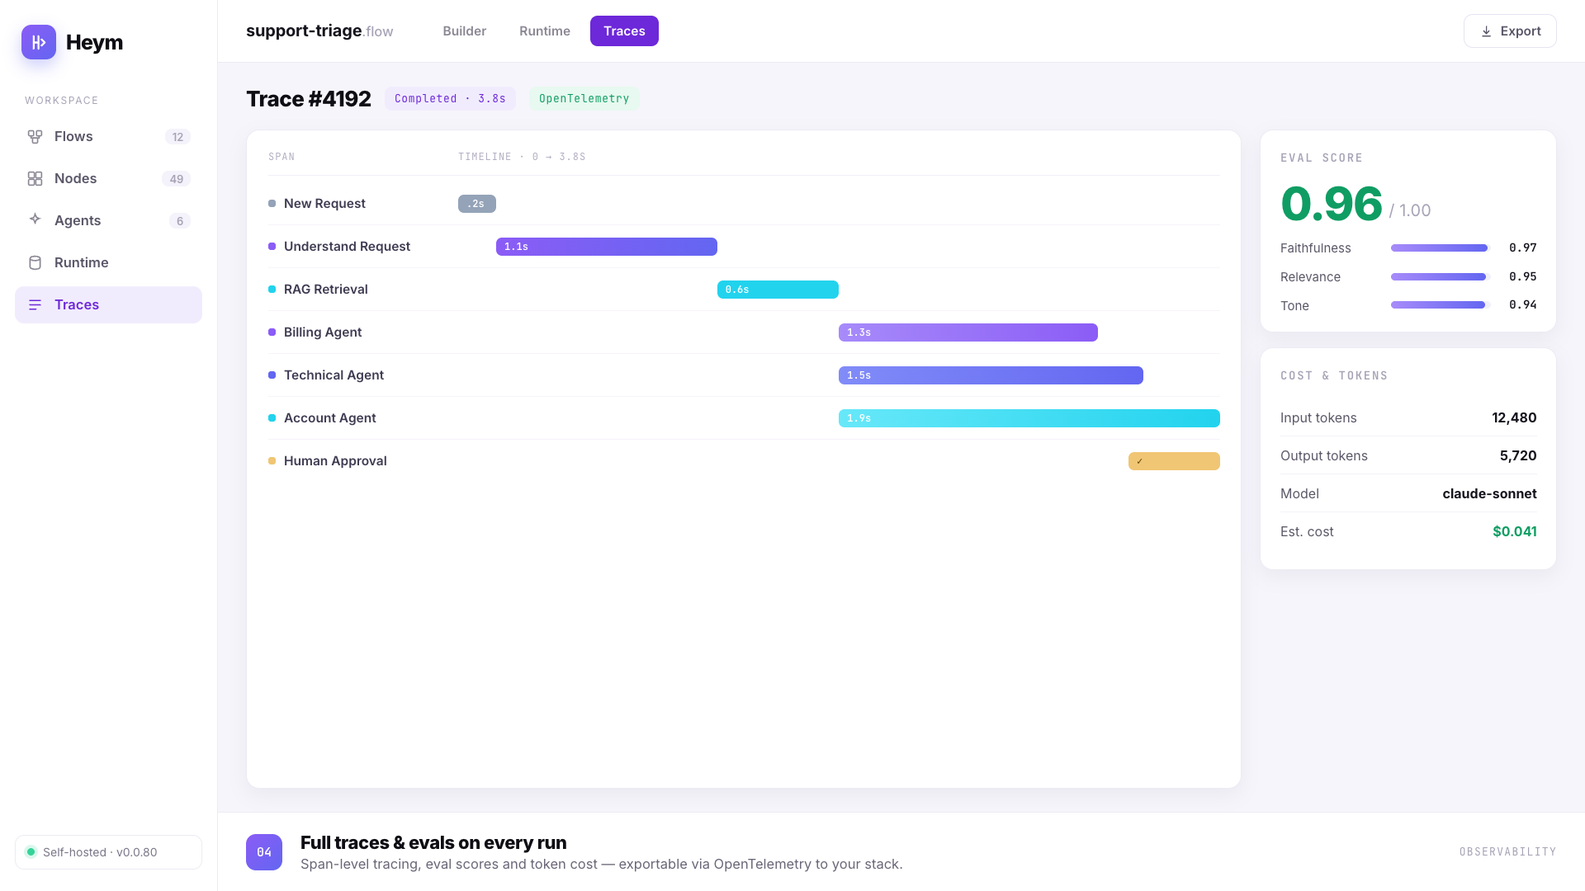1585x891 pixels.
Task: Open Nodes via its grid icon
Action: [x=35, y=179]
